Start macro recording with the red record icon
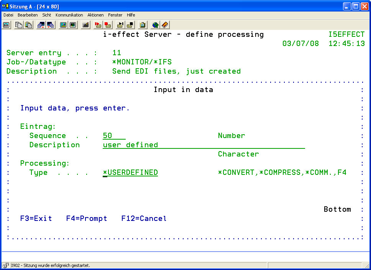 click(98, 25)
